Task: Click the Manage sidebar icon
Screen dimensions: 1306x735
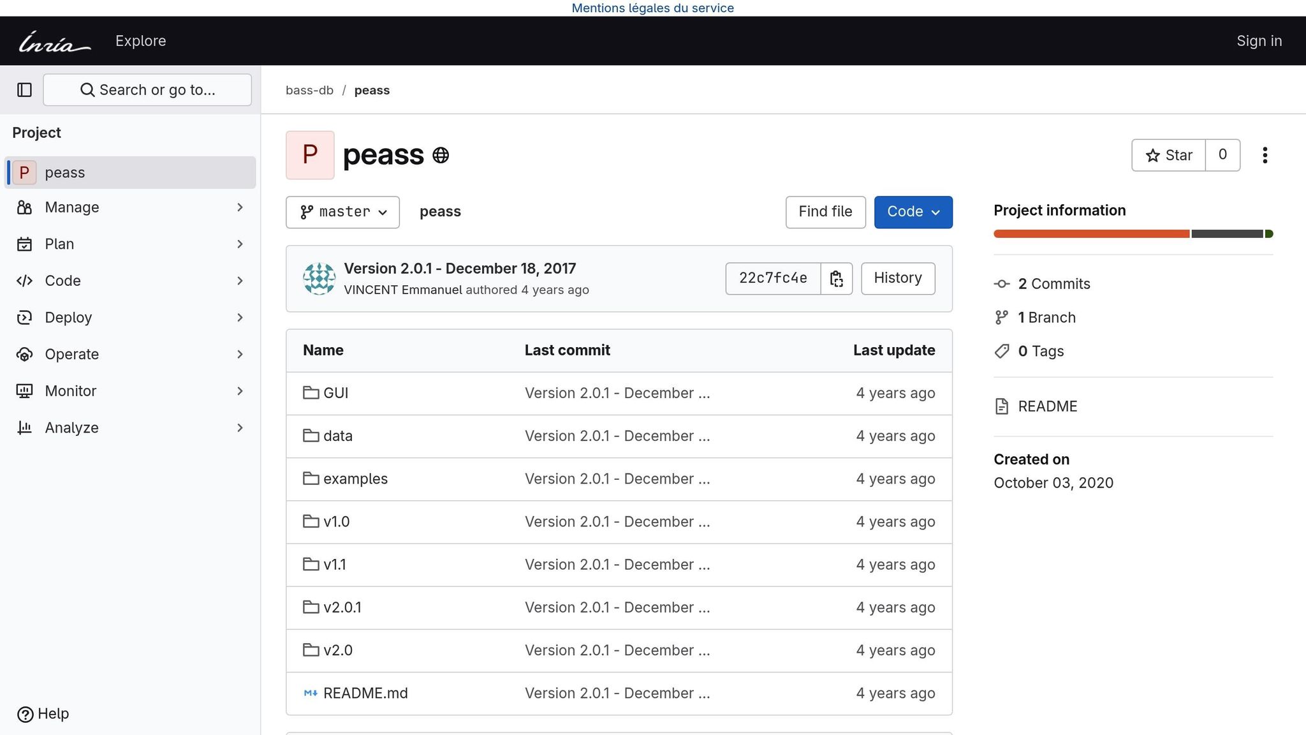Action: 24,207
